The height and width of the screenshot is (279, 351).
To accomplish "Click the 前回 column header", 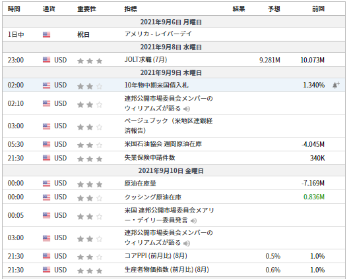I will 318,9.
